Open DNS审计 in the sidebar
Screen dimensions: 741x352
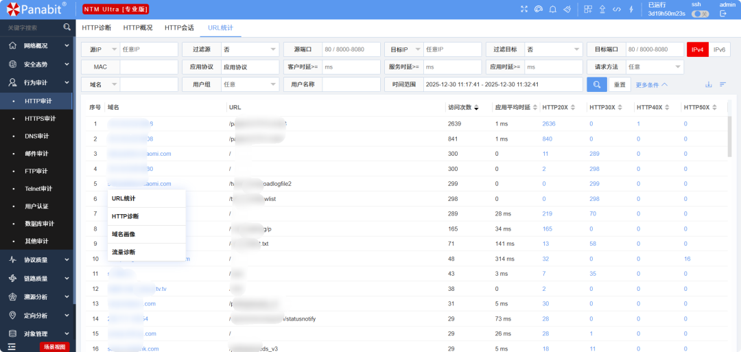(x=37, y=136)
